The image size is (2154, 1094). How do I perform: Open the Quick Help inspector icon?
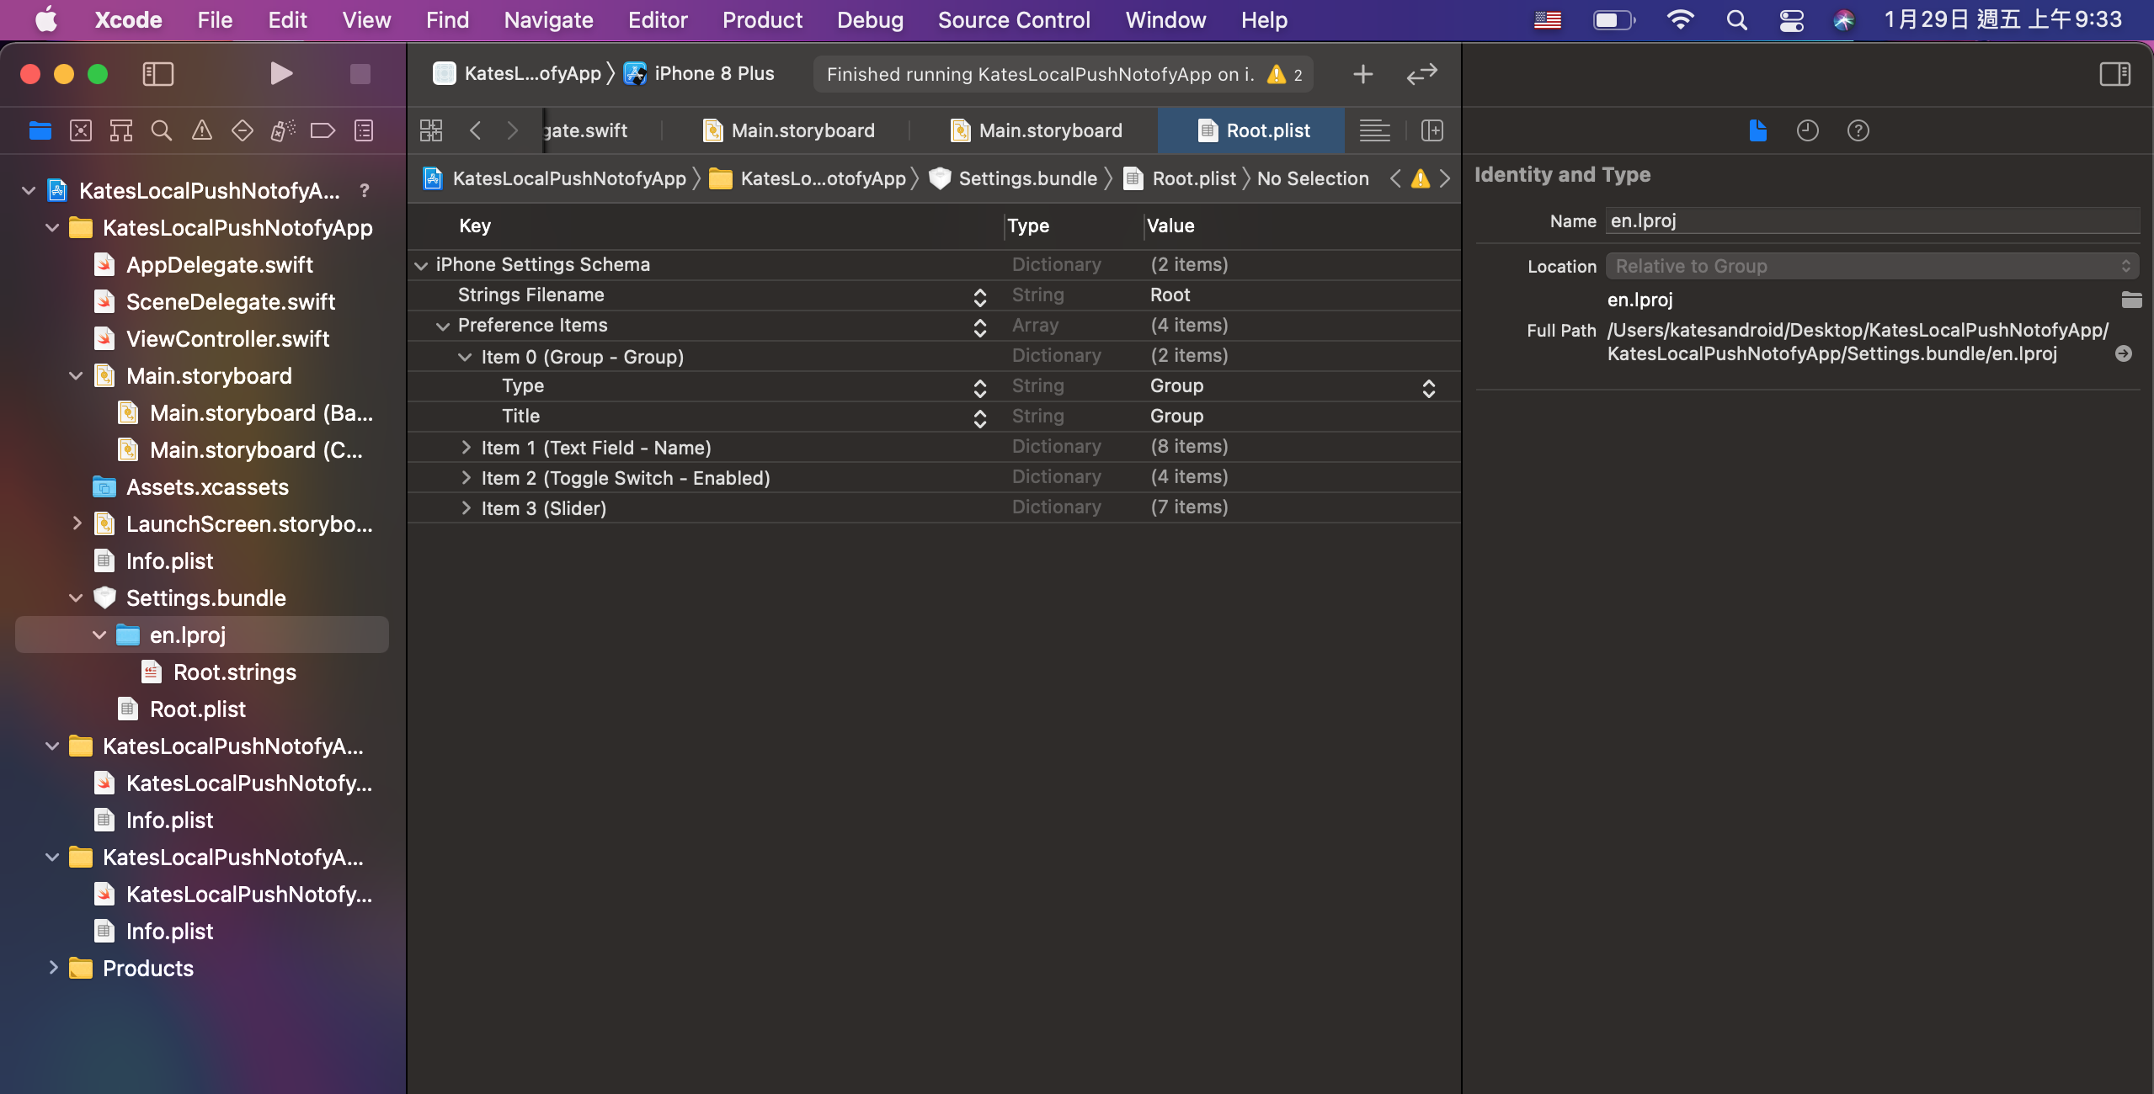pyautogui.click(x=1858, y=130)
